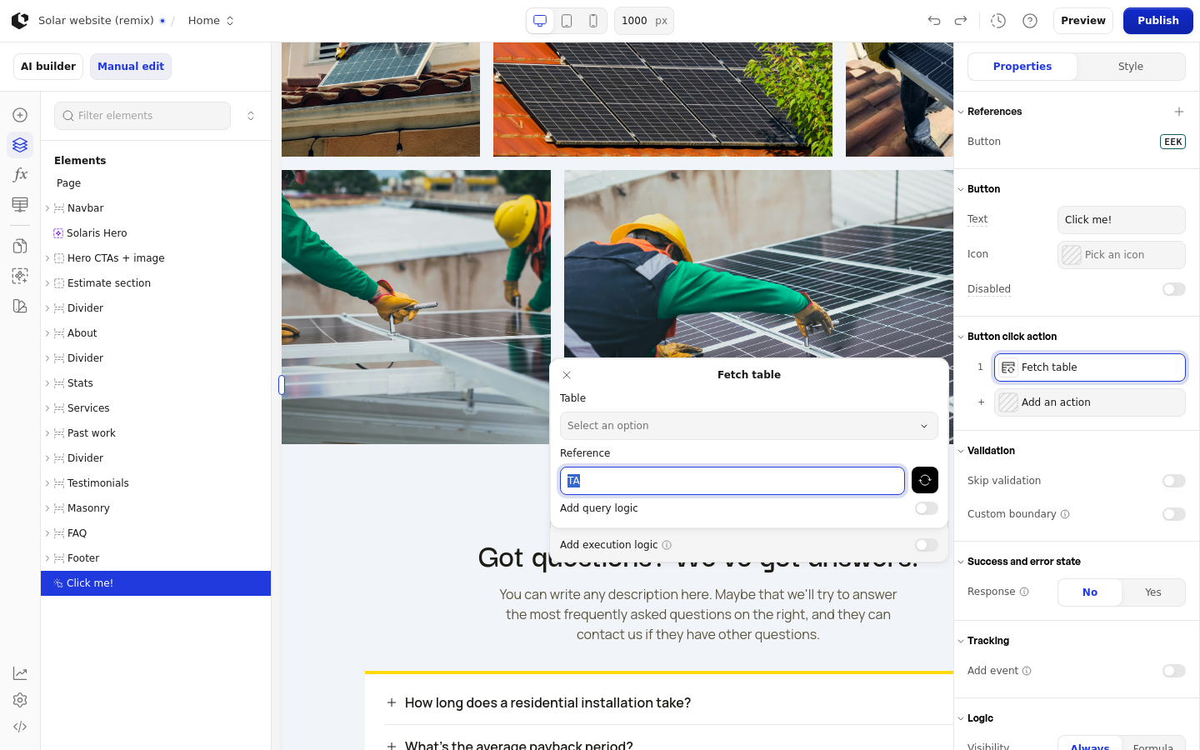Click the button Text input field

[x=1122, y=220]
